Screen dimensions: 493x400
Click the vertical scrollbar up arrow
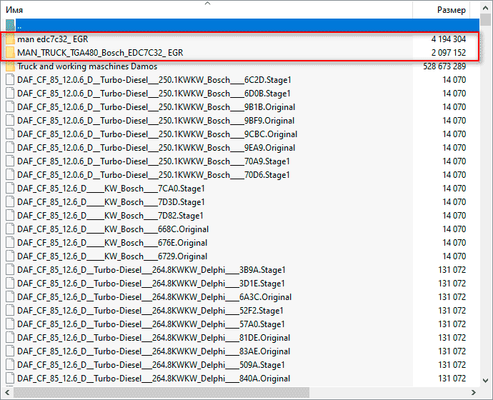(485, 8)
